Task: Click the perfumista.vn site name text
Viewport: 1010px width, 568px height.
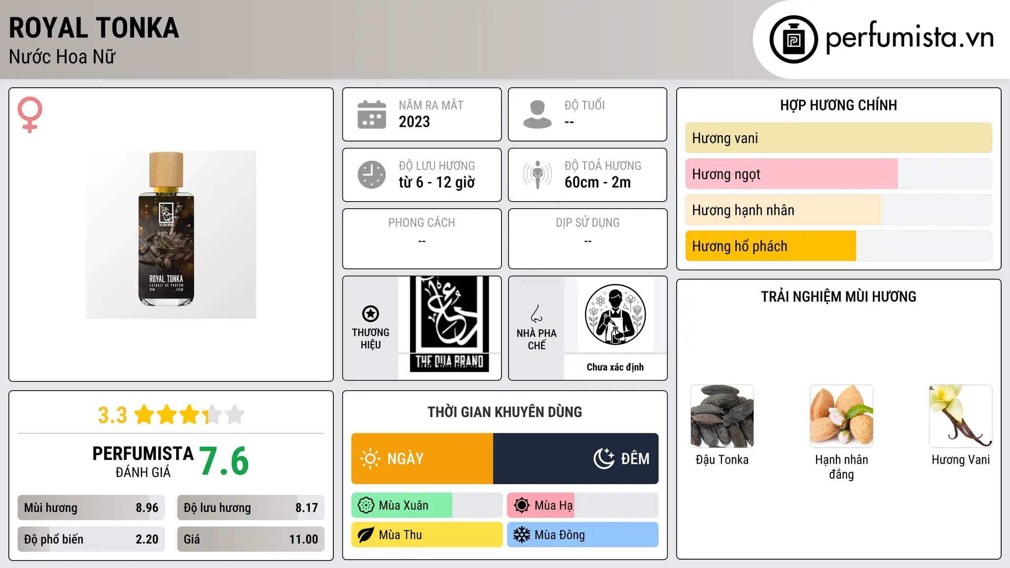Action: [x=910, y=37]
